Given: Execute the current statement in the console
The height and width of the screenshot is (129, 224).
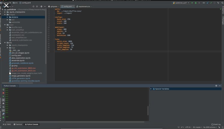Looking at the screenshot, I should tap(3, 96).
